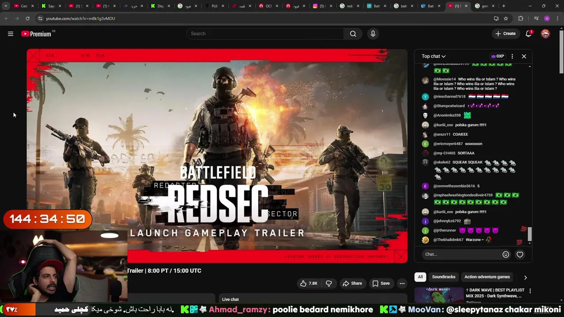
Task: Open Chrome media controls
Action: (536, 18)
